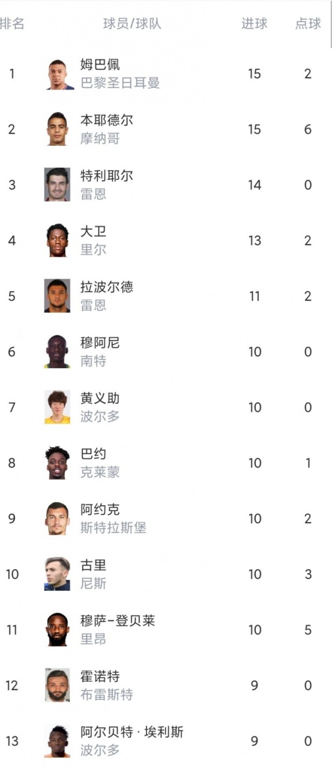Click the 排名 column header
Viewport: 332px width, 773px height.
pyautogui.click(x=12, y=24)
